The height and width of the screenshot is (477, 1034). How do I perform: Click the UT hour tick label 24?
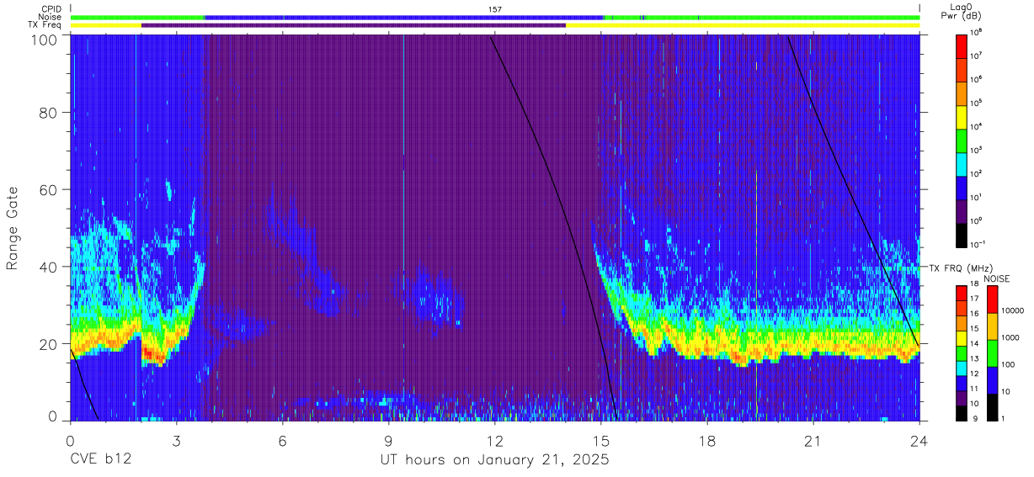[919, 440]
